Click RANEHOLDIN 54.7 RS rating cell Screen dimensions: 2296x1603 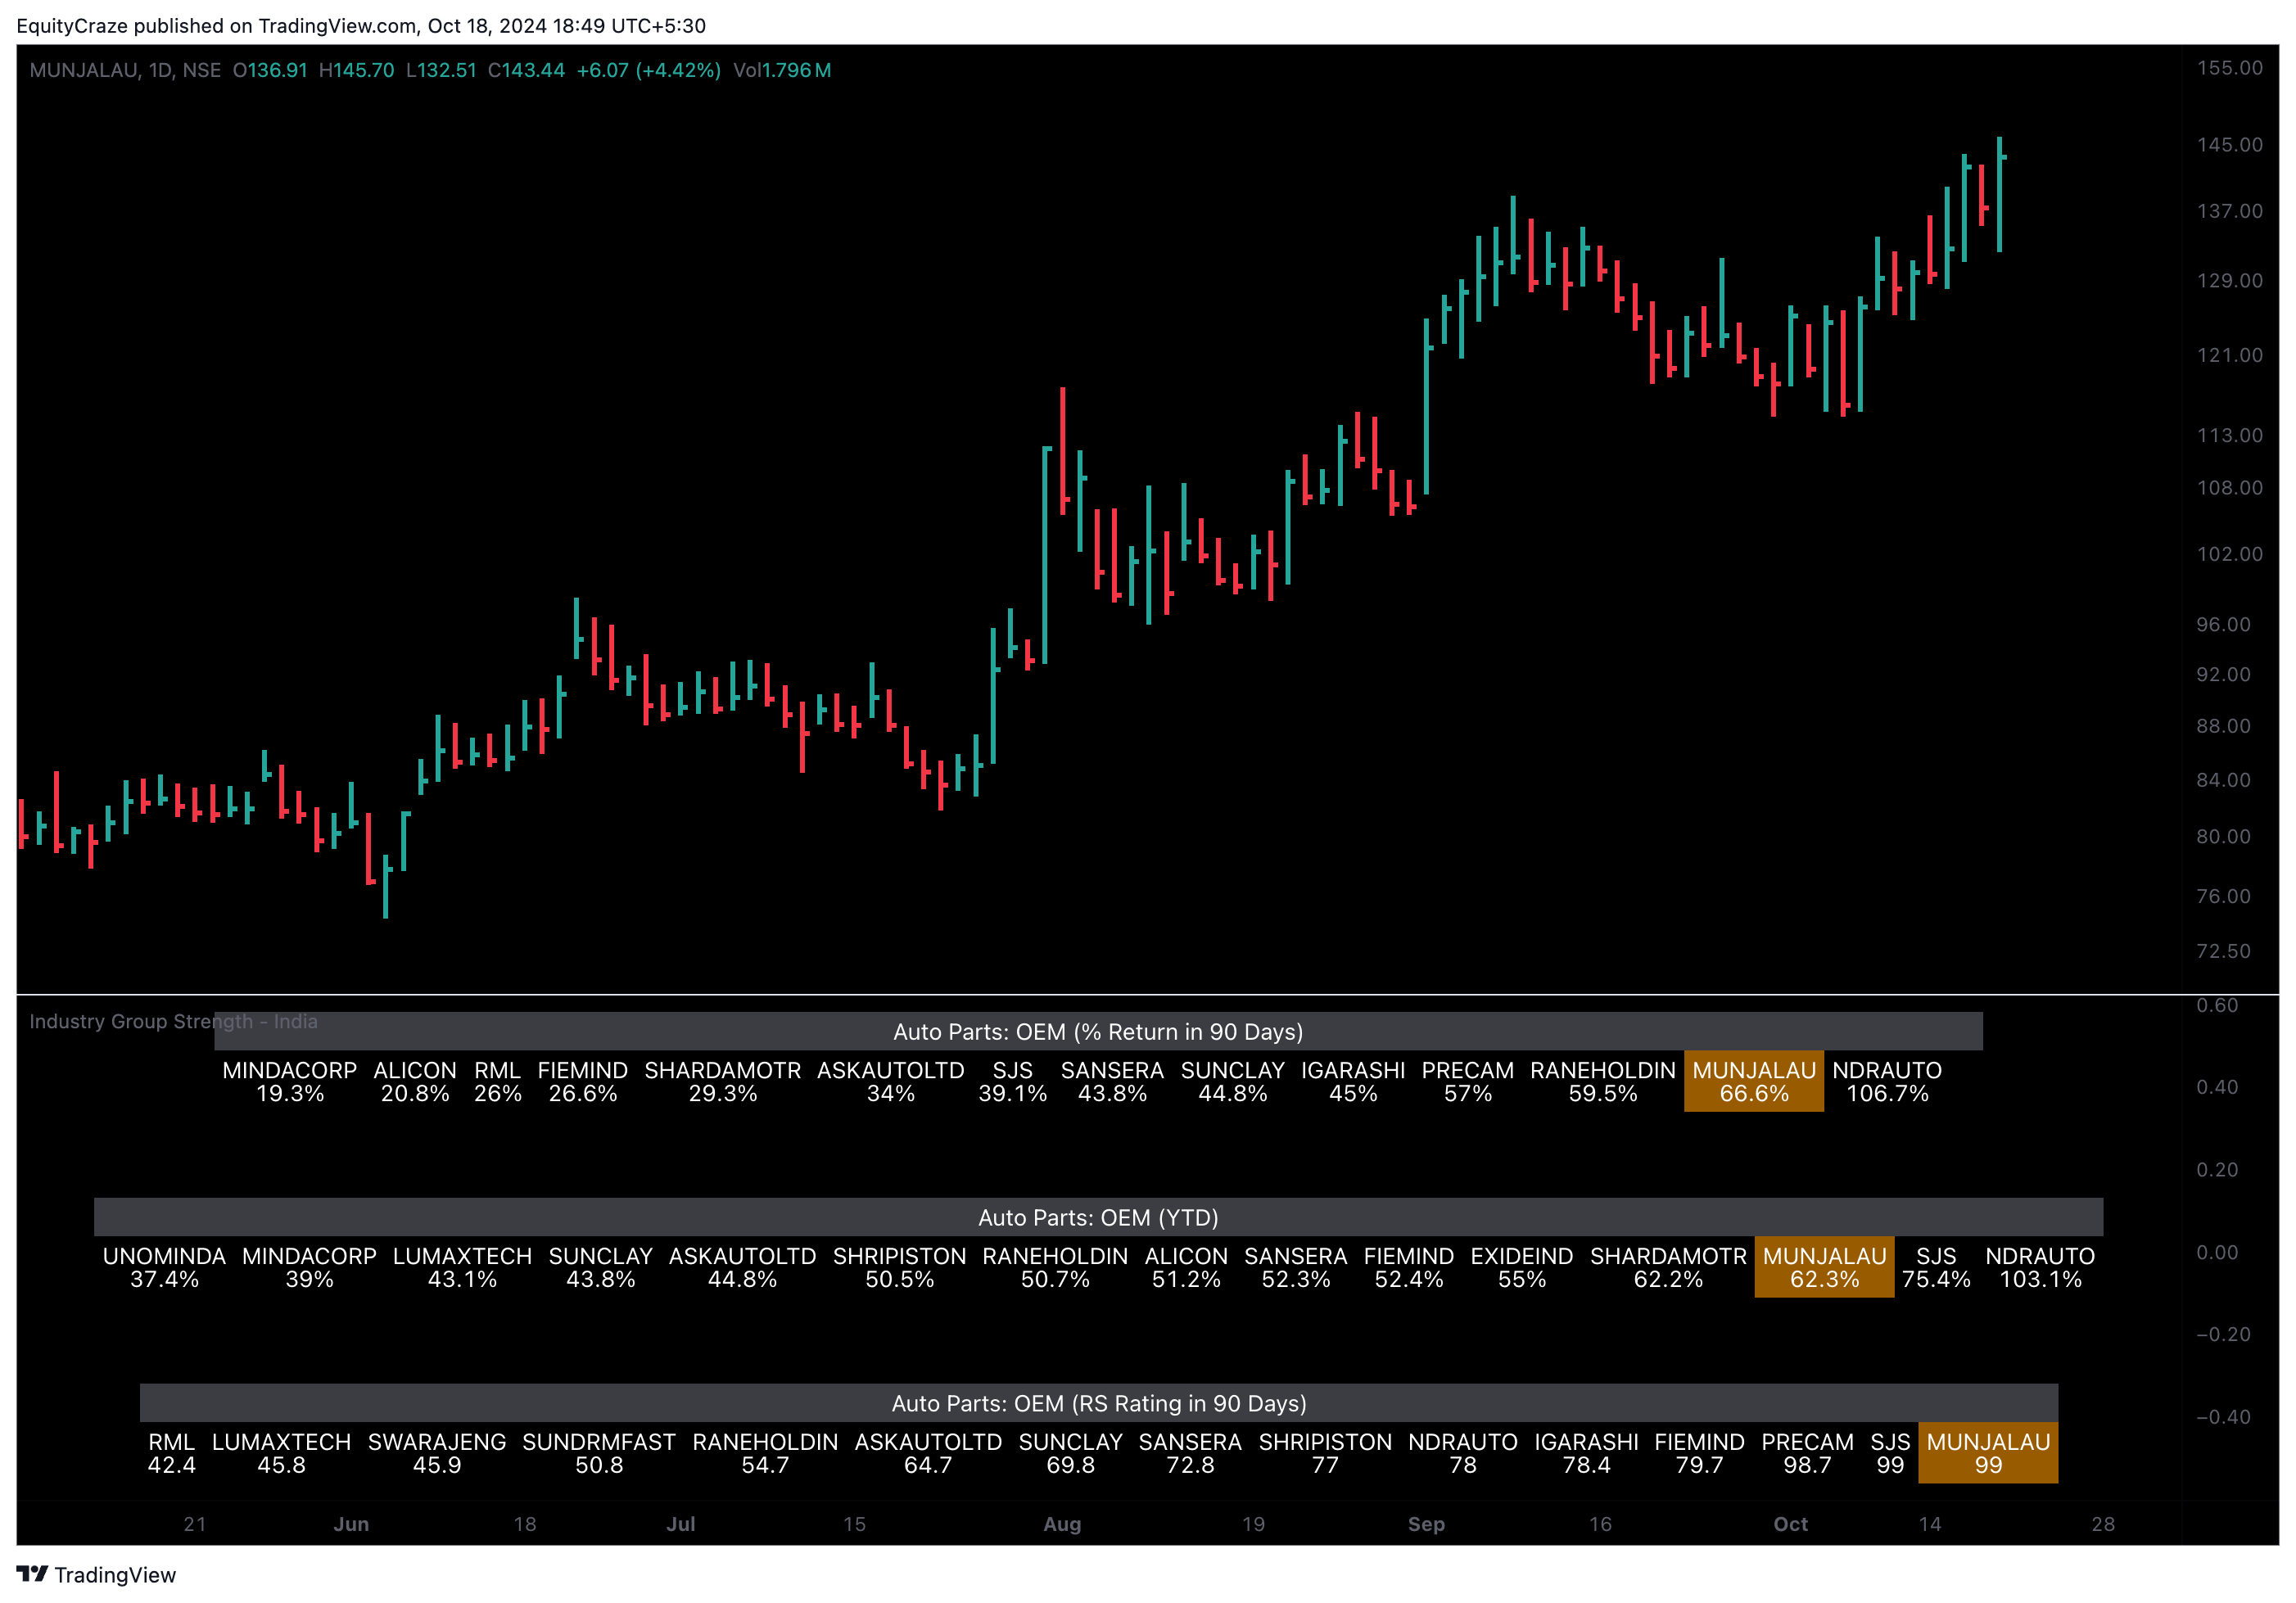coord(765,1453)
